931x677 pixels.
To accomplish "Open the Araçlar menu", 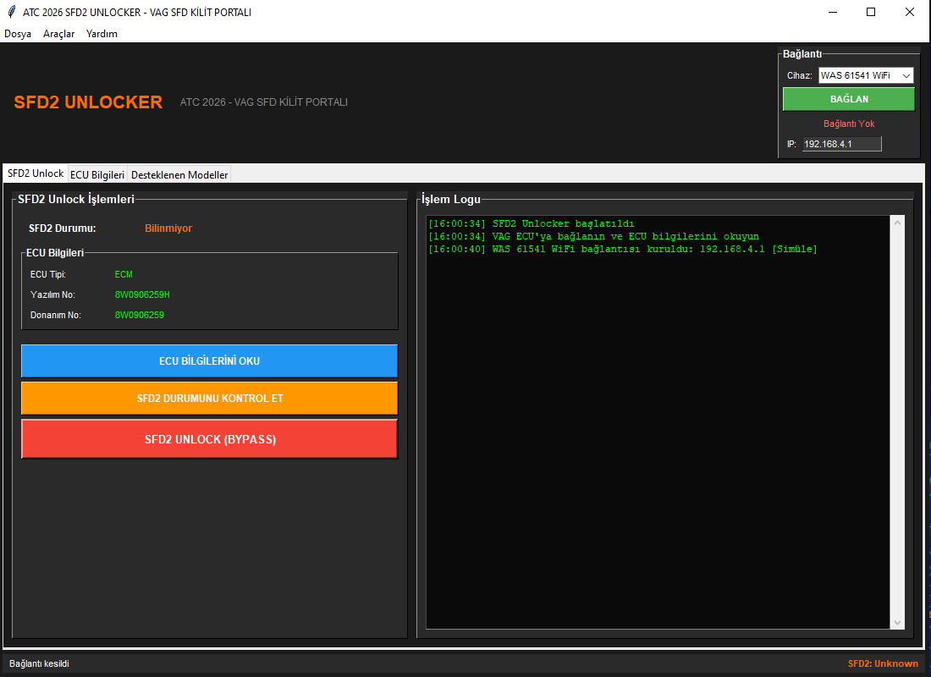I will [x=59, y=34].
